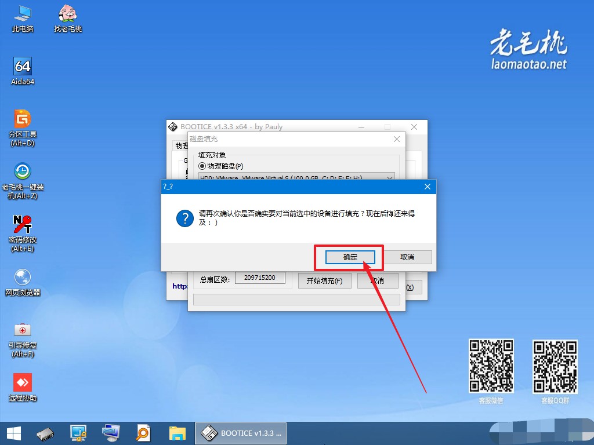
Task: Close the 磁盘填充 dialog
Action: [397, 139]
